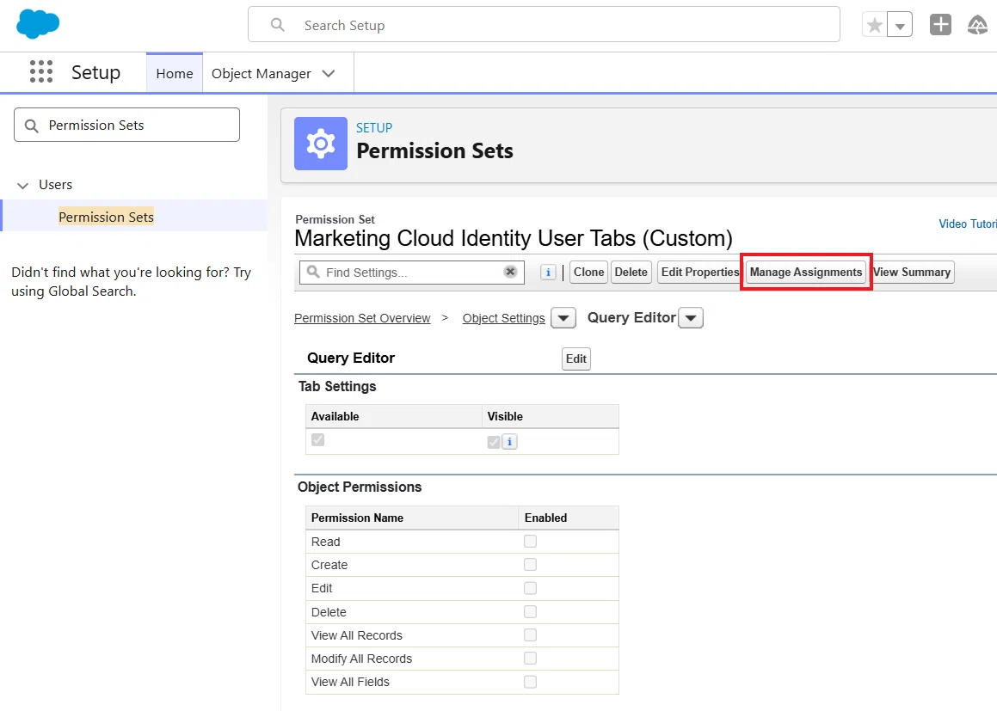
Task: Clear the Find Settings field
Action: click(510, 272)
